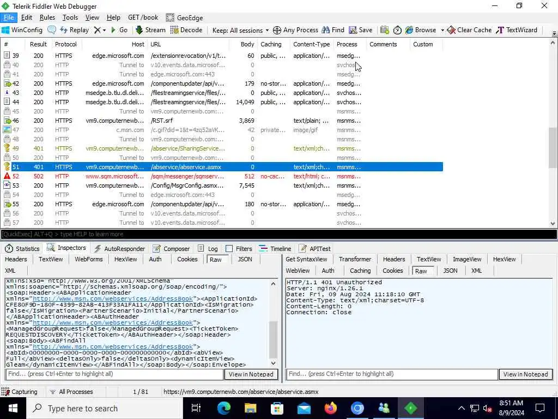558x419 pixels.
Task: Click the Go resume button
Action: tap(119, 30)
